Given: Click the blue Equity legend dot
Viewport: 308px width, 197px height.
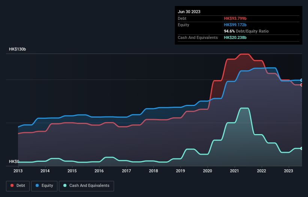Looking at the screenshot, I should 37,185.
